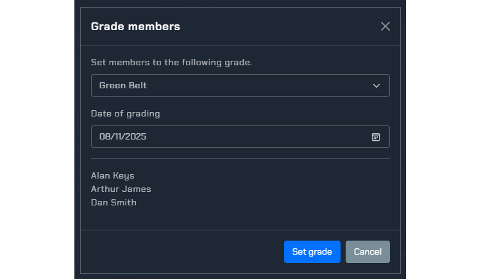This screenshot has height=279, width=481.
Task: Select member Dan Smith in list
Action: click(x=114, y=203)
